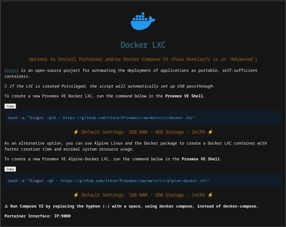The image size is (286, 227).
Task: Click the 'Portainer Interface: IP:9000' text
Action: pyautogui.click(x=38, y=216)
